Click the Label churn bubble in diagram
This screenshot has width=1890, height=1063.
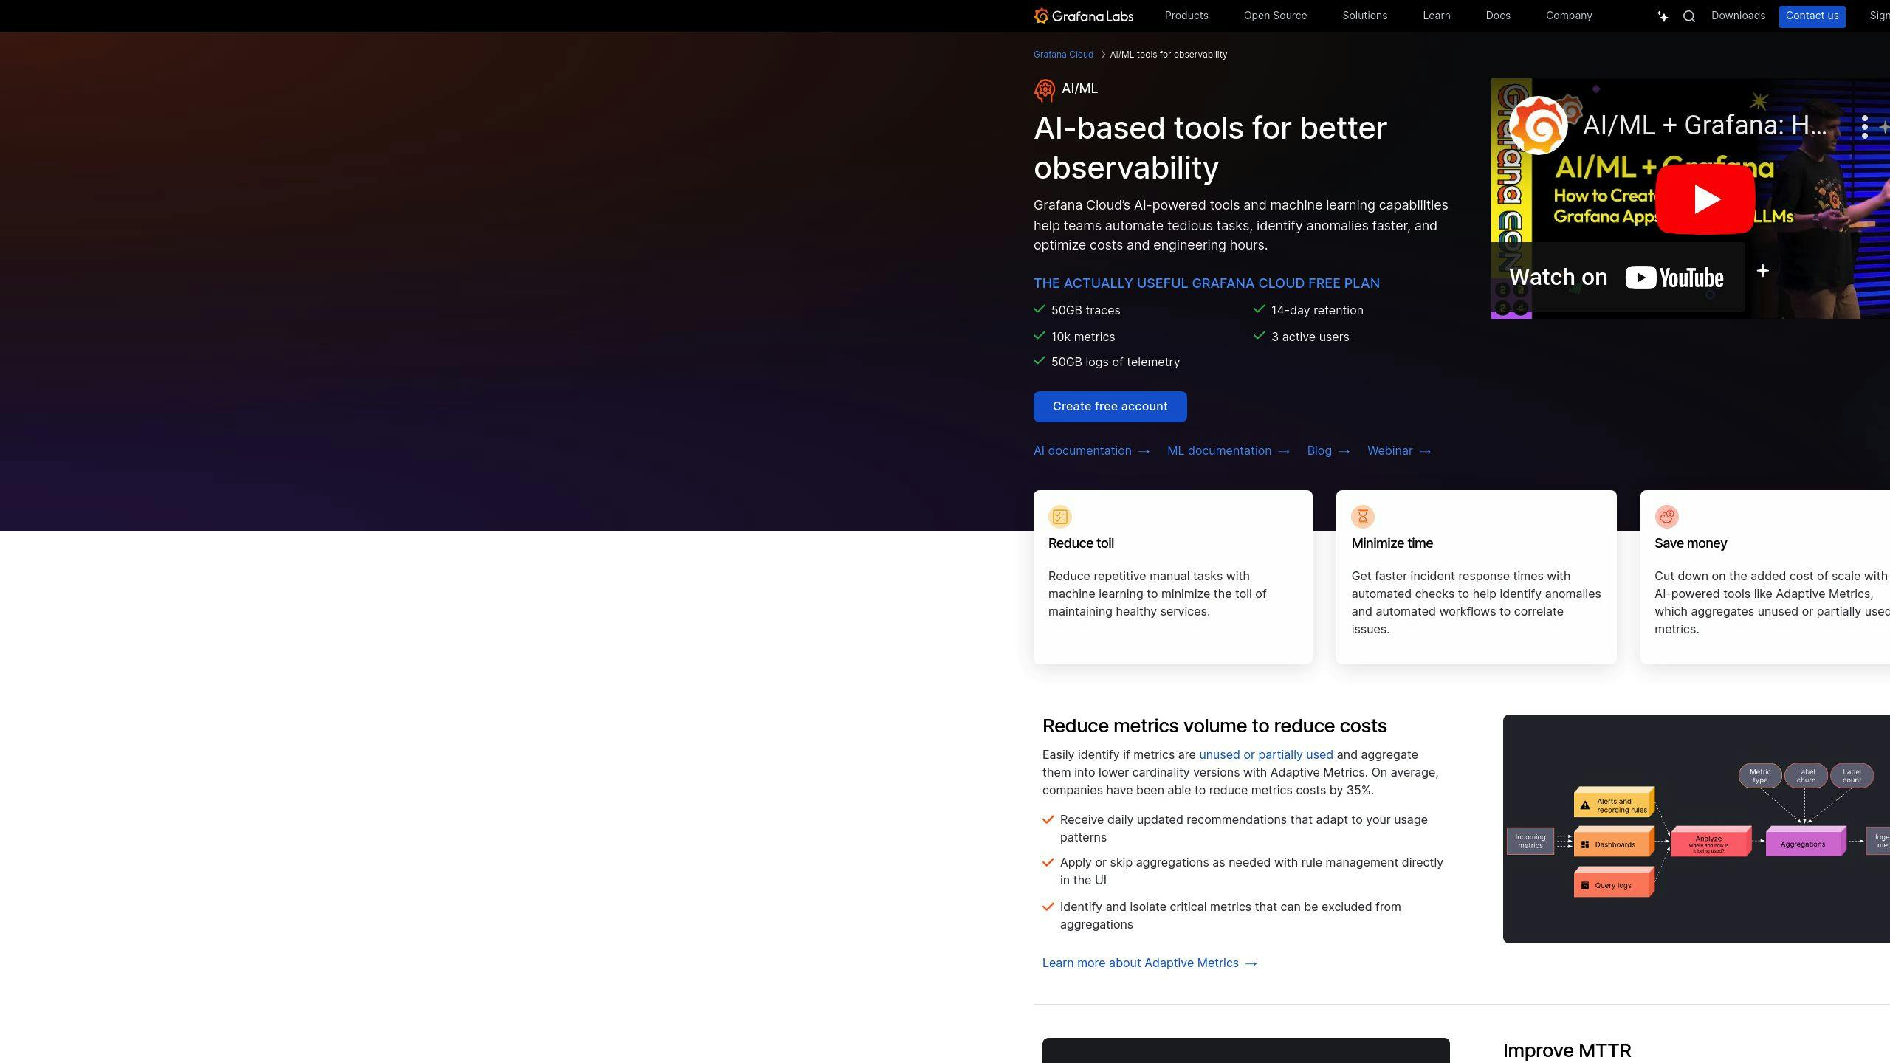click(1806, 776)
